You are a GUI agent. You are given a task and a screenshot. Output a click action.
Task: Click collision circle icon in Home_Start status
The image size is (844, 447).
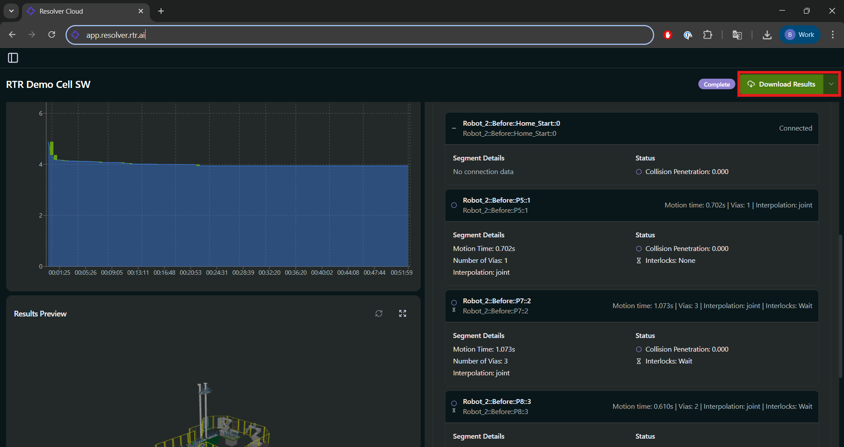click(639, 172)
